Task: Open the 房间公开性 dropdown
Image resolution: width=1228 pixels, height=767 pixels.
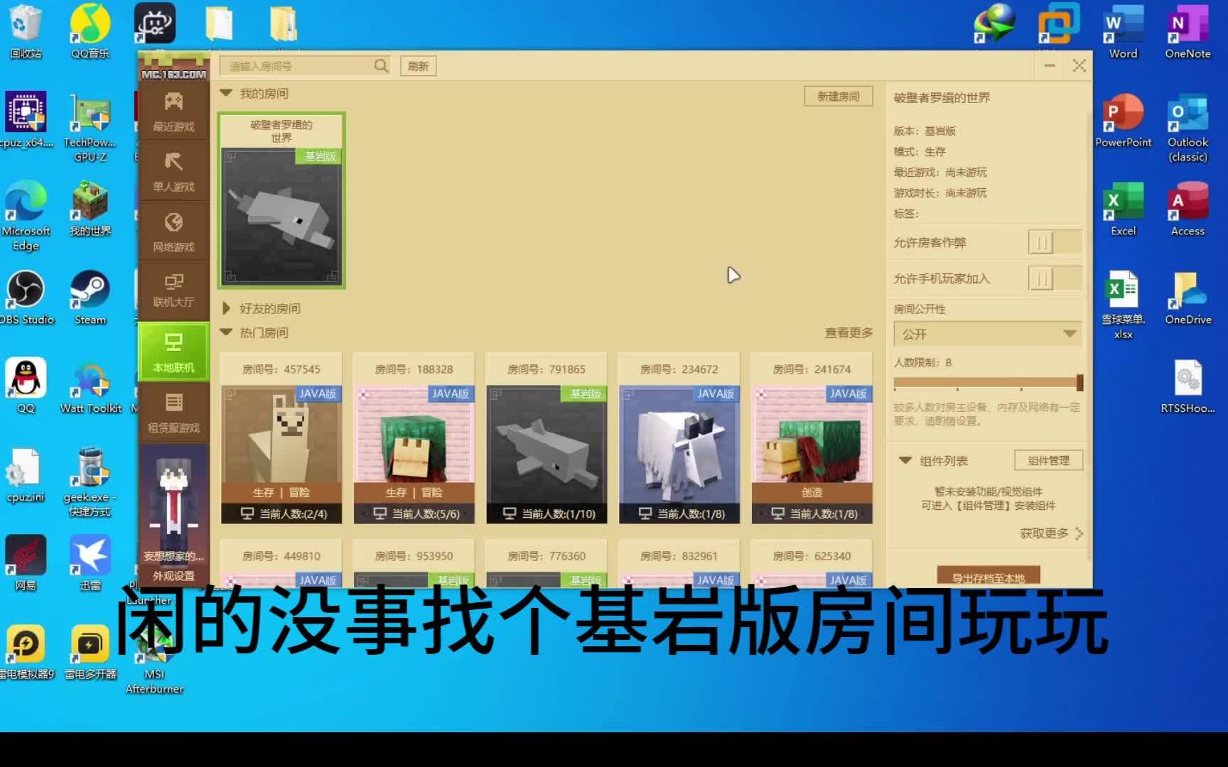Action: tap(988, 334)
